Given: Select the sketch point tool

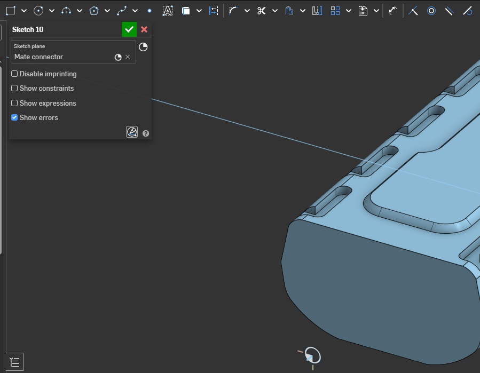Looking at the screenshot, I should click(149, 11).
